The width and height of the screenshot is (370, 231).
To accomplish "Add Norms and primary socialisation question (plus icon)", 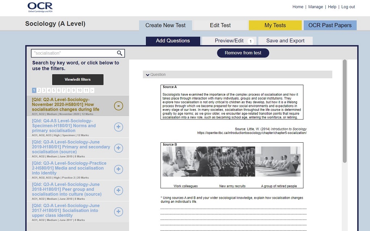I will click(118, 127).
